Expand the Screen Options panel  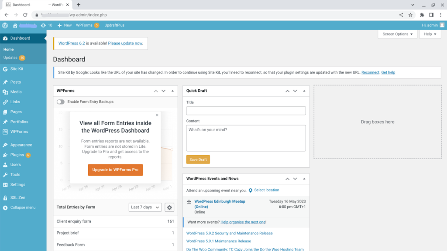coord(397,34)
